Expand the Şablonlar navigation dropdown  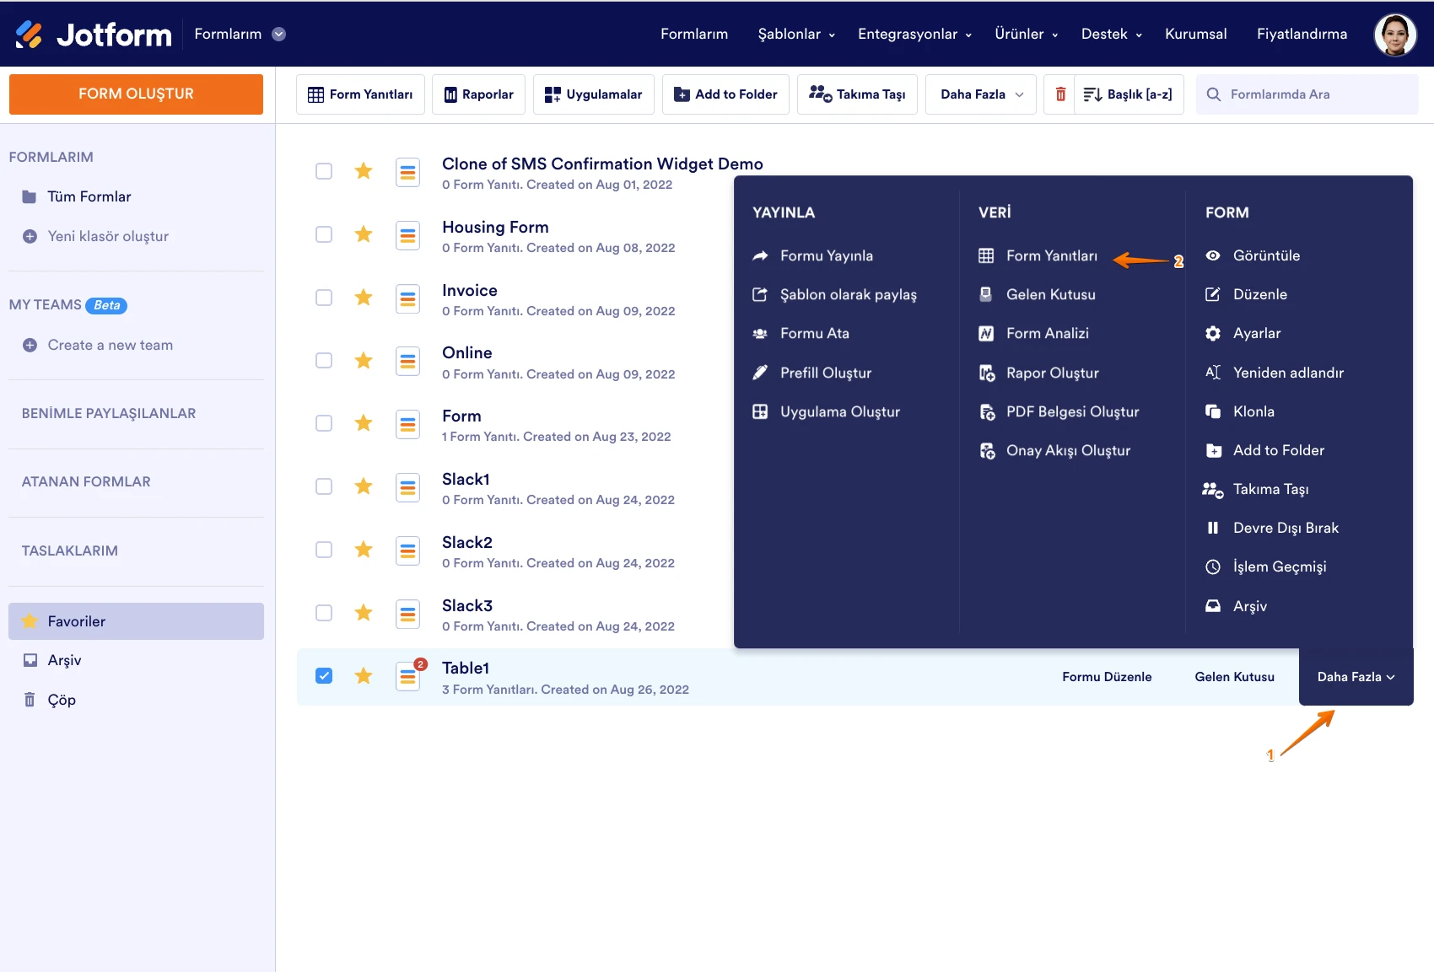click(x=795, y=35)
